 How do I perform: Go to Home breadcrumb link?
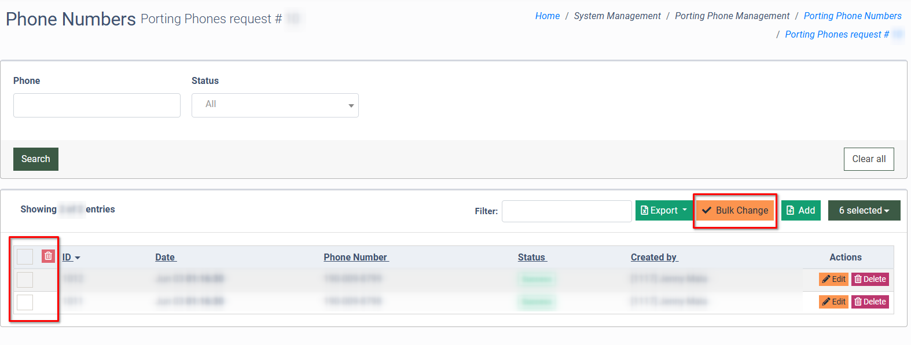click(x=547, y=16)
